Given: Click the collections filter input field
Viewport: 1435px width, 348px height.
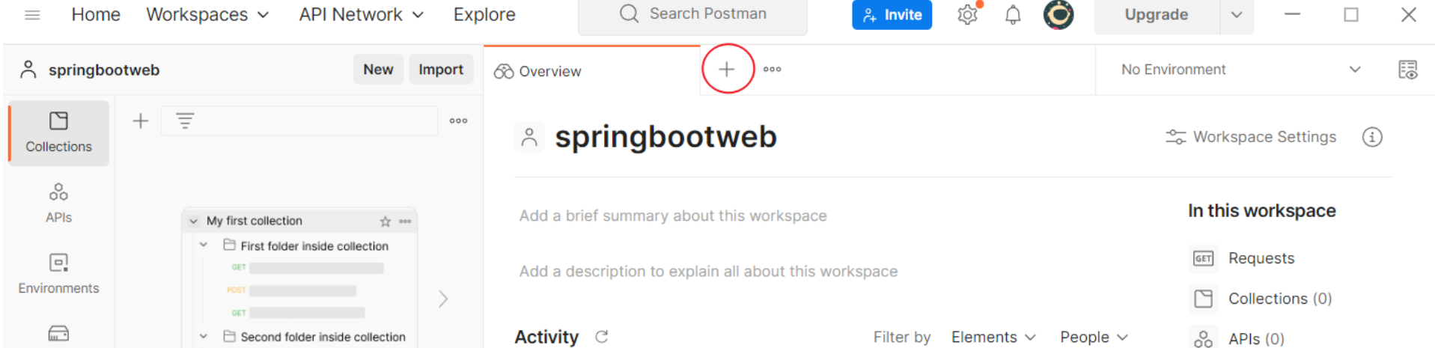Looking at the screenshot, I should coord(299,120).
